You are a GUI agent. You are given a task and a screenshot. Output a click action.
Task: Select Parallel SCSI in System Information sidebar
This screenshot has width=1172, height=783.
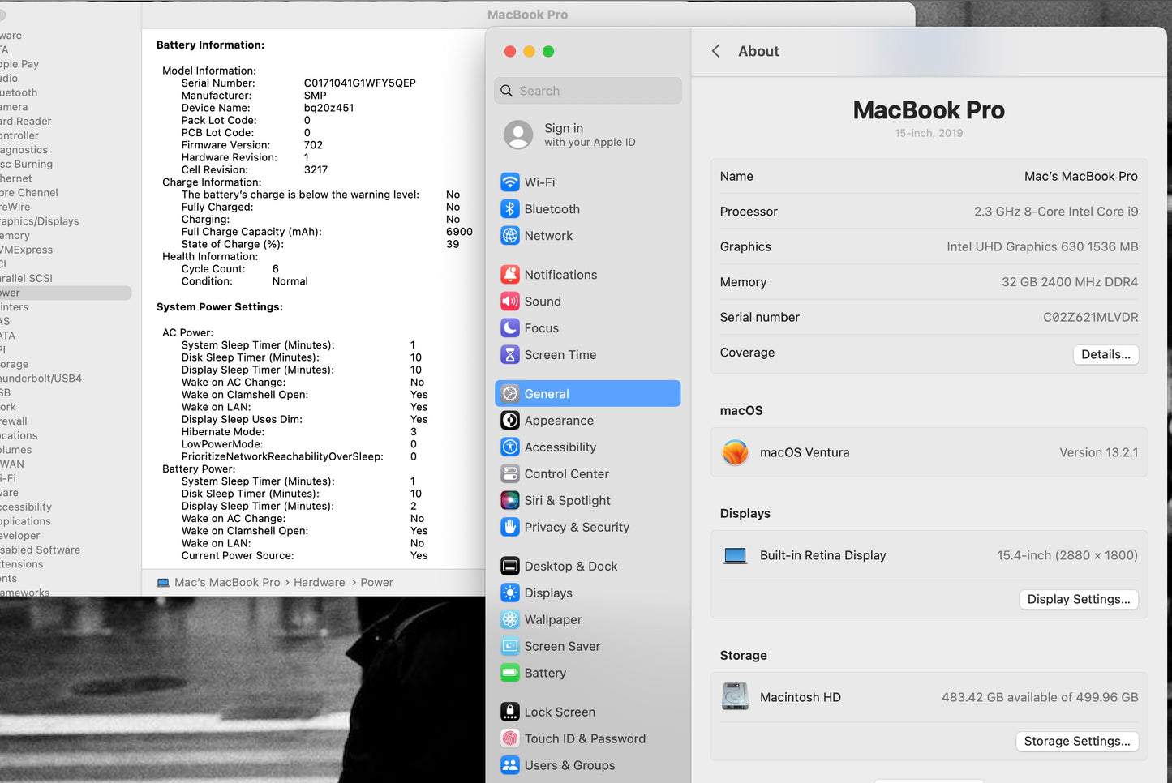coord(26,279)
